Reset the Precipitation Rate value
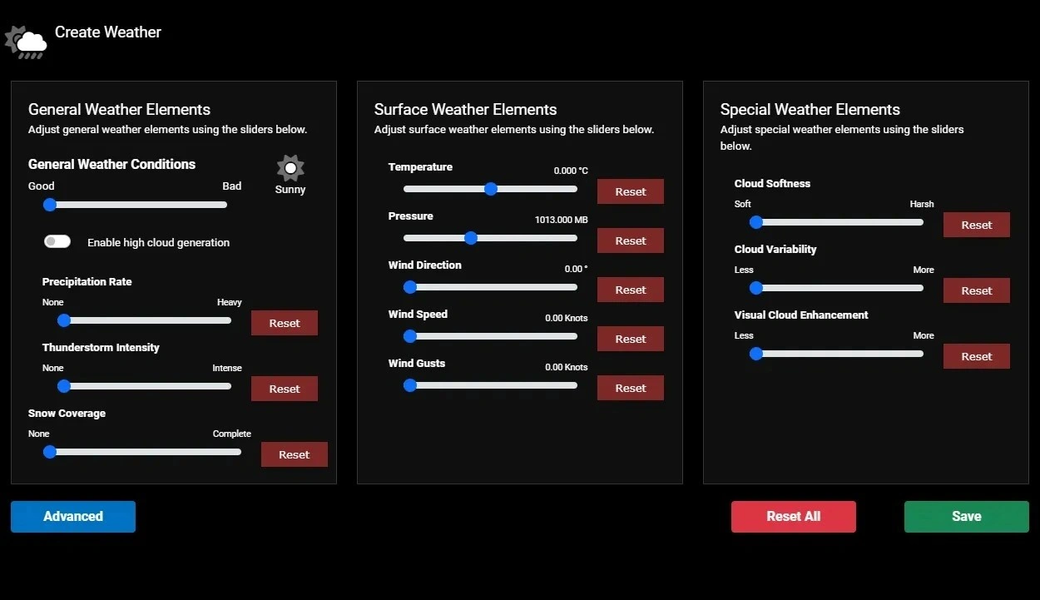 click(x=285, y=323)
